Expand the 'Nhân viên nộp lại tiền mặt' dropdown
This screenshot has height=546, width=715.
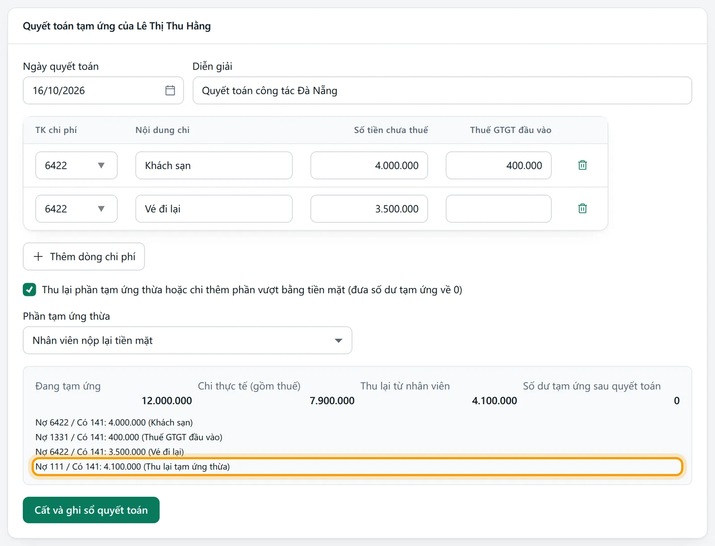(188, 341)
